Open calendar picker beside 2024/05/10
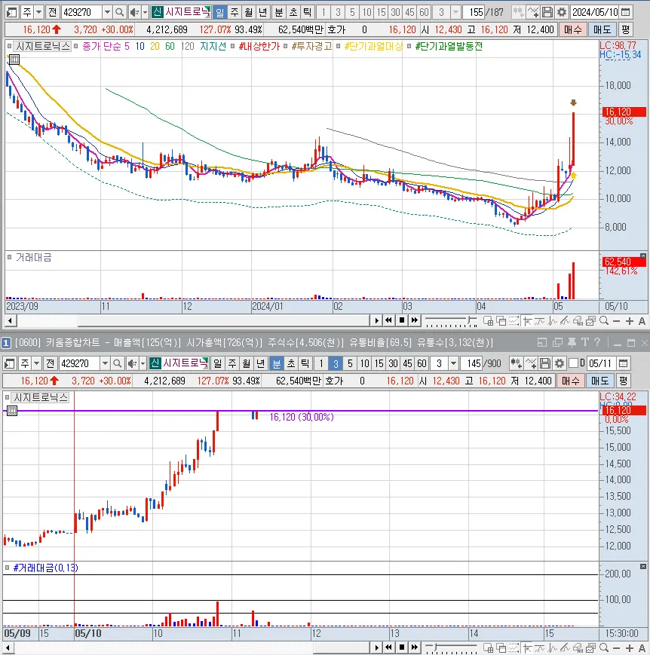 626,12
